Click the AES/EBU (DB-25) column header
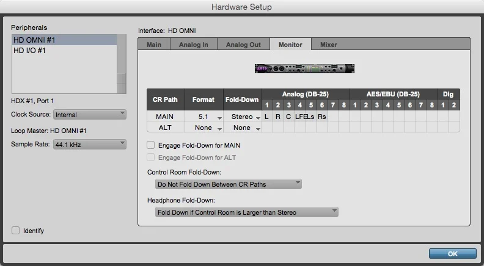The image size is (484, 266). pyautogui.click(x=394, y=94)
